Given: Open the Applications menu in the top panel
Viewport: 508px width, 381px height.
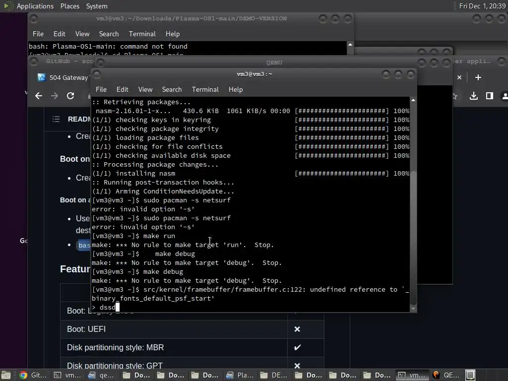Looking at the screenshot, I should click(35, 6).
